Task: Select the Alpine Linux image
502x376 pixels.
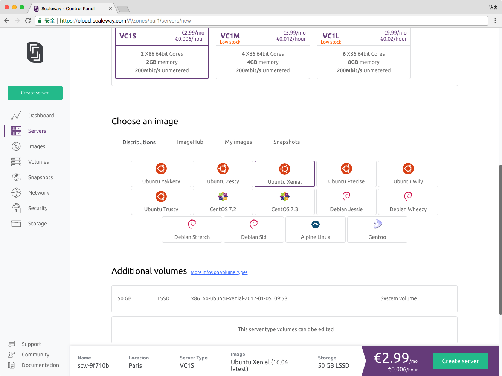Action: (x=316, y=230)
